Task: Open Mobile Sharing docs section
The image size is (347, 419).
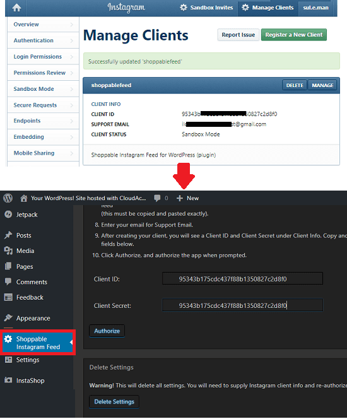Action: click(43, 153)
